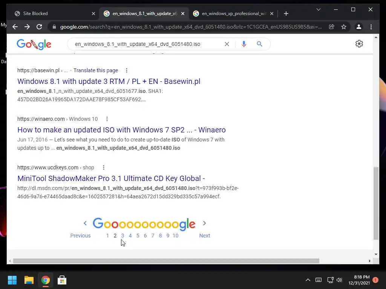Screen dimensions: 386x289
Task: Click the address bar URL field
Action: tap(191, 27)
